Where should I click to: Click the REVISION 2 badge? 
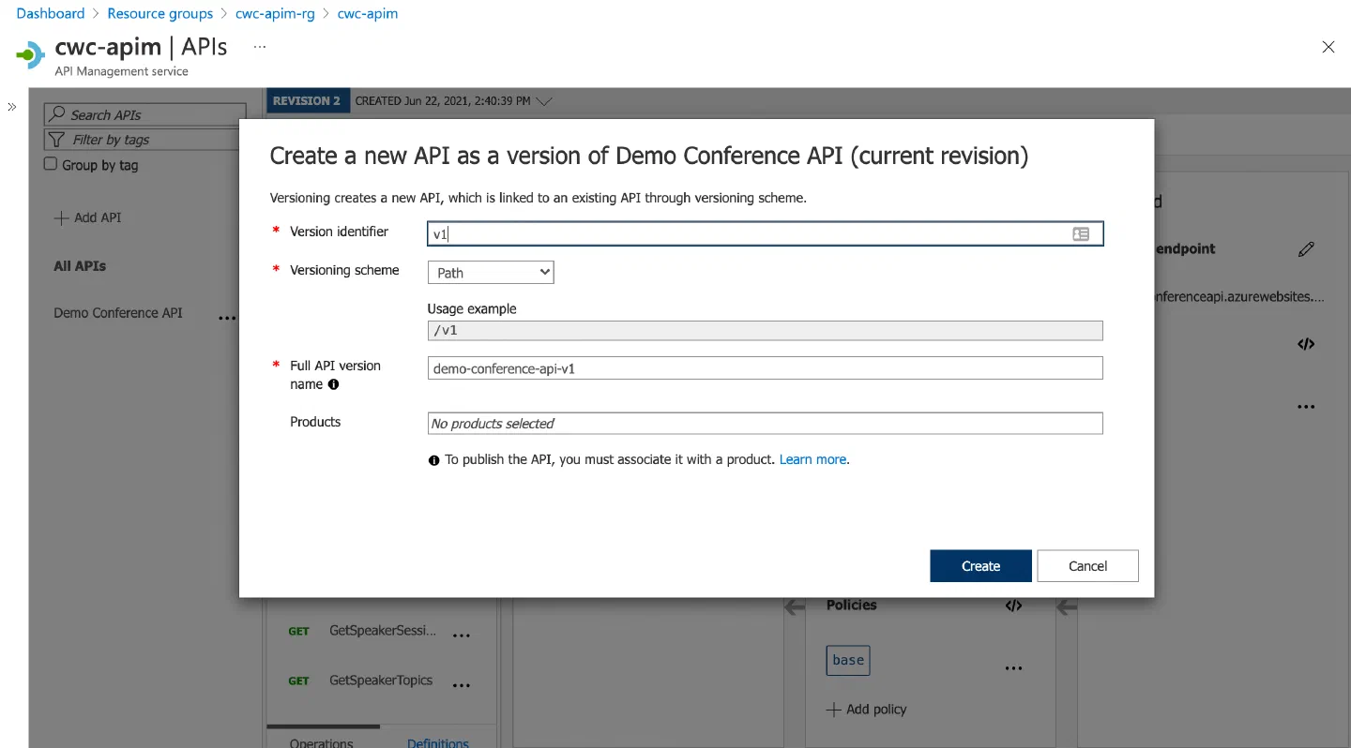tap(307, 101)
